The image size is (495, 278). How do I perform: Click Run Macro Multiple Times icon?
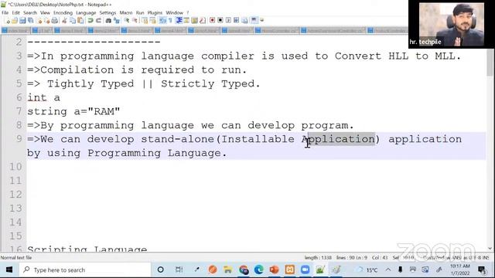pos(236,21)
